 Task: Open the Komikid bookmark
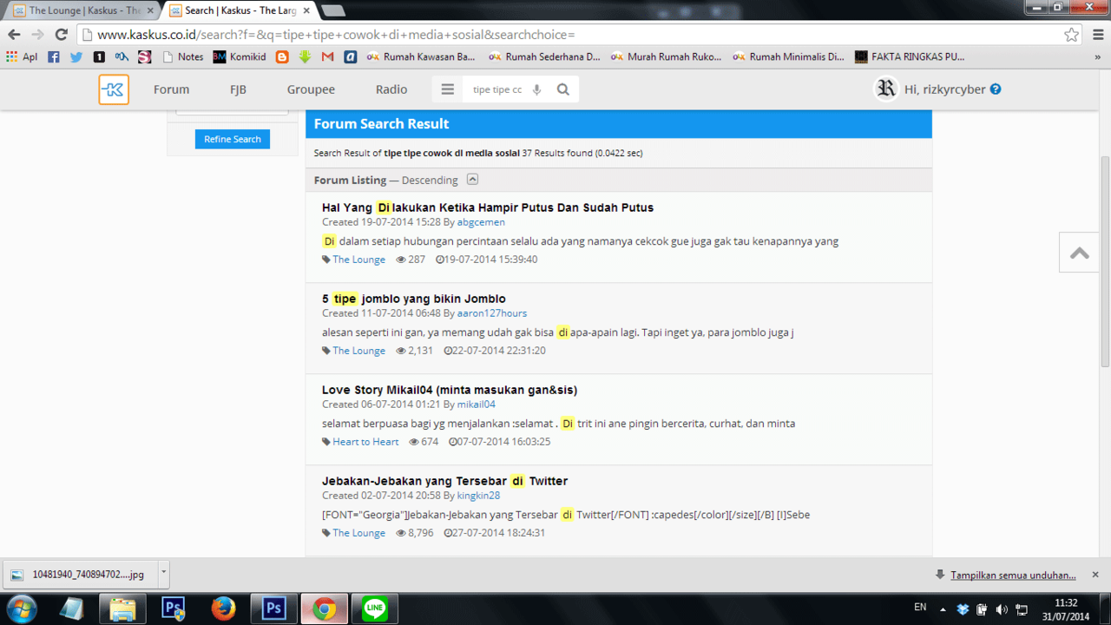coord(240,56)
